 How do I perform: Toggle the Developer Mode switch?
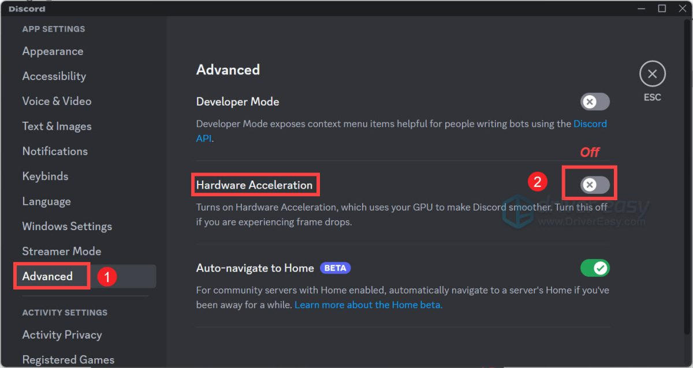click(x=595, y=102)
